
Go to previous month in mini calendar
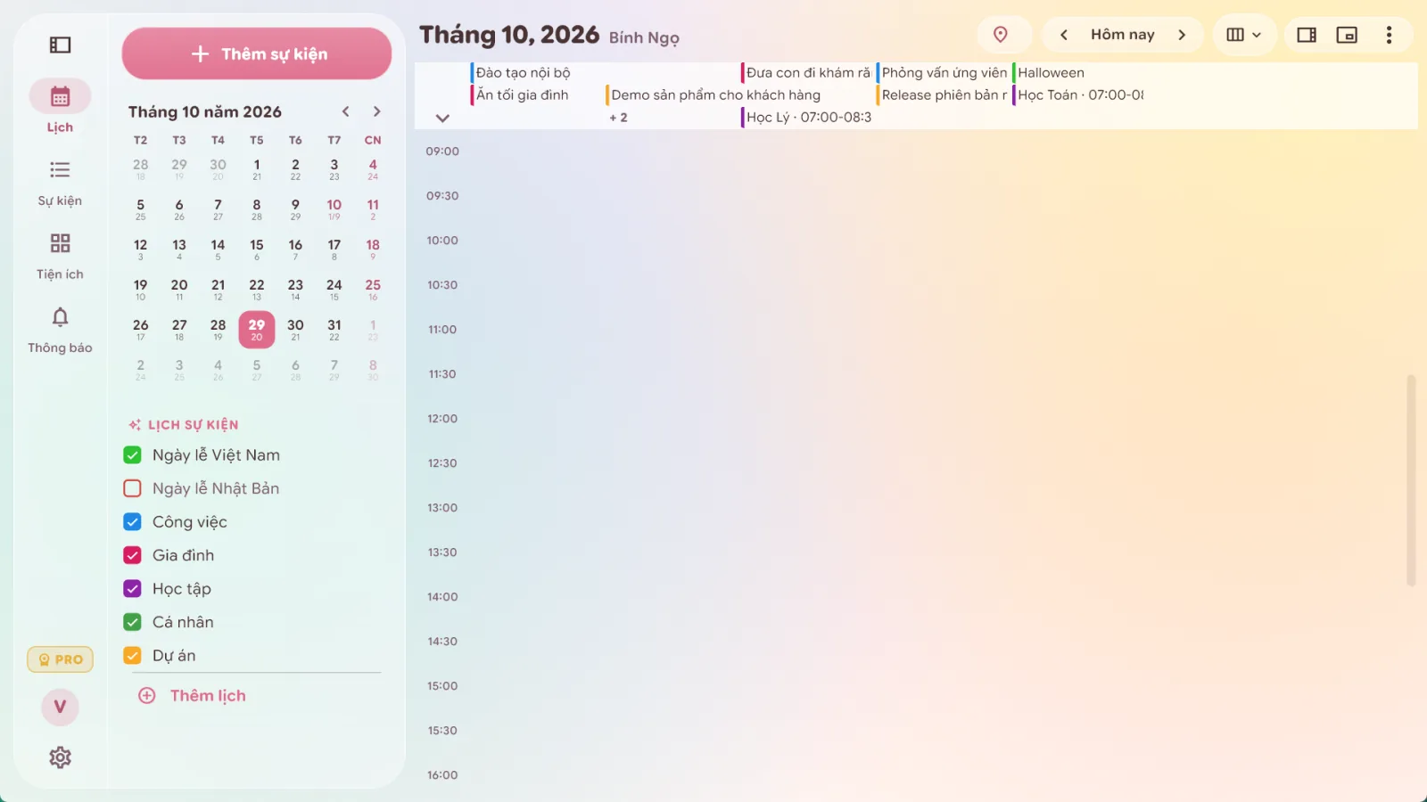[x=345, y=111]
